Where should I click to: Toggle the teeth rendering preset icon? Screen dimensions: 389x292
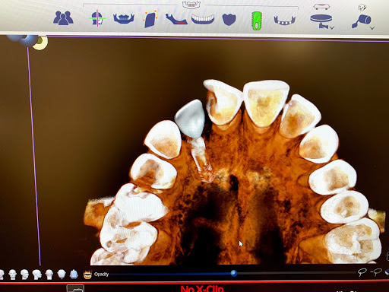point(87,275)
